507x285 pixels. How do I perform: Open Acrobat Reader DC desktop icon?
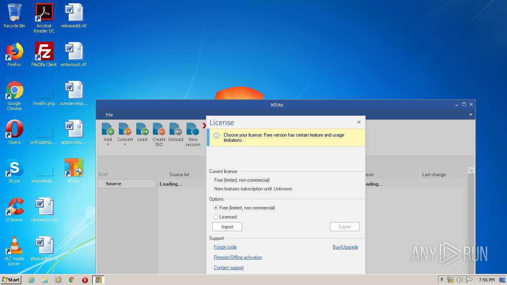pyautogui.click(x=44, y=18)
